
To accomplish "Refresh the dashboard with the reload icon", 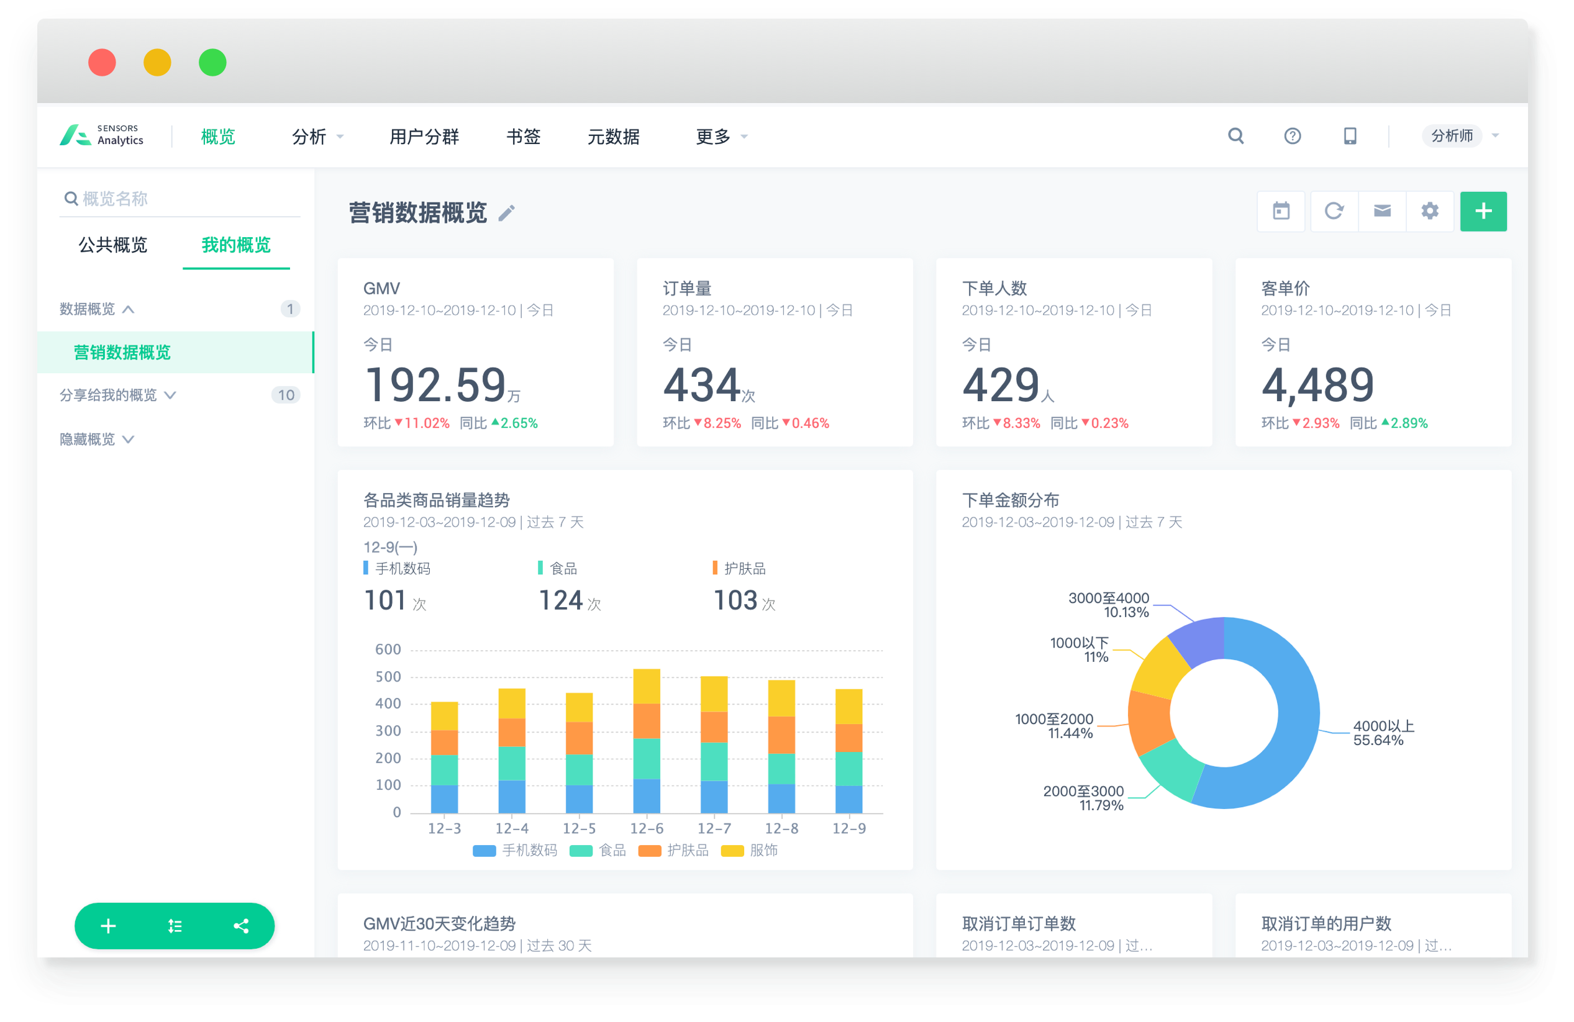I will pyautogui.click(x=1333, y=212).
